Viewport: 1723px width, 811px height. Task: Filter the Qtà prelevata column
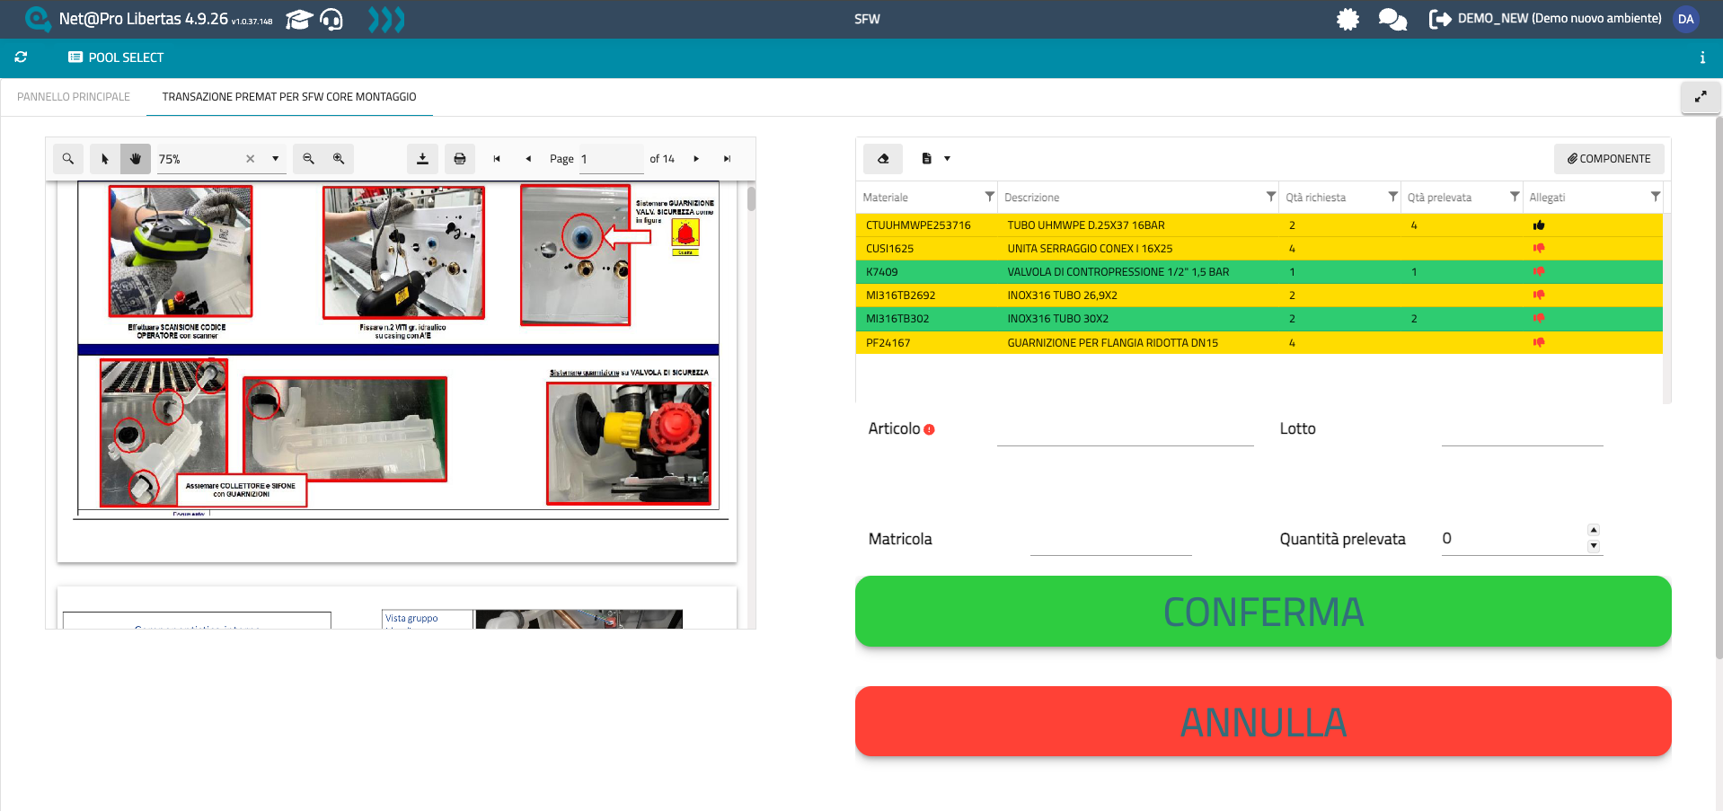(x=1515, y=197)
